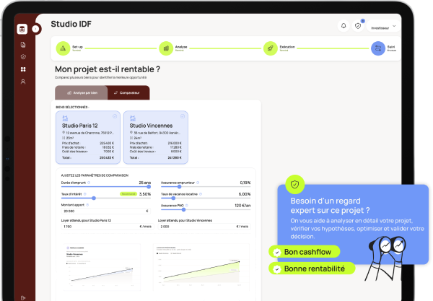
Task: Click the Suivi step in progress bar
Action: (x=378, y=48)
